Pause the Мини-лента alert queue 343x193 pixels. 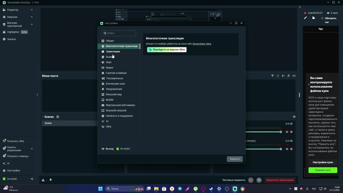tap(278, 76)
